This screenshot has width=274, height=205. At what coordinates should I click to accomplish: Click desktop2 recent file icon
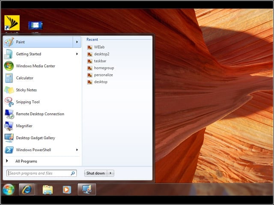click(89, 54)
